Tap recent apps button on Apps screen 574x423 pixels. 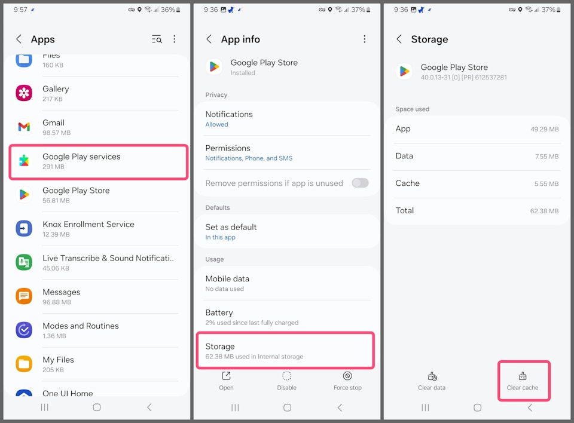(x=45, y=407)
